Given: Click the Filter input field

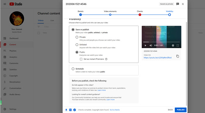Looking at the screenshot, I should 47,27.
